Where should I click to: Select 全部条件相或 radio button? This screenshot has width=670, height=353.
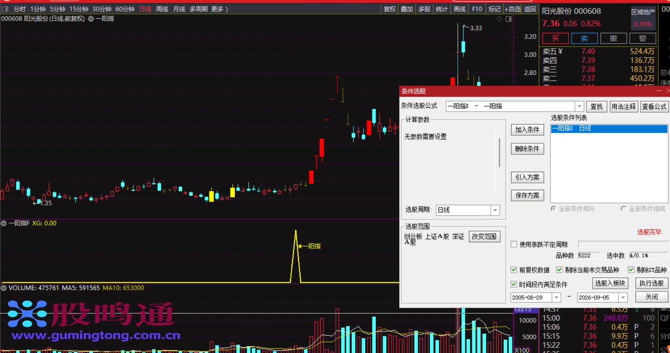(x=623, y=209)
